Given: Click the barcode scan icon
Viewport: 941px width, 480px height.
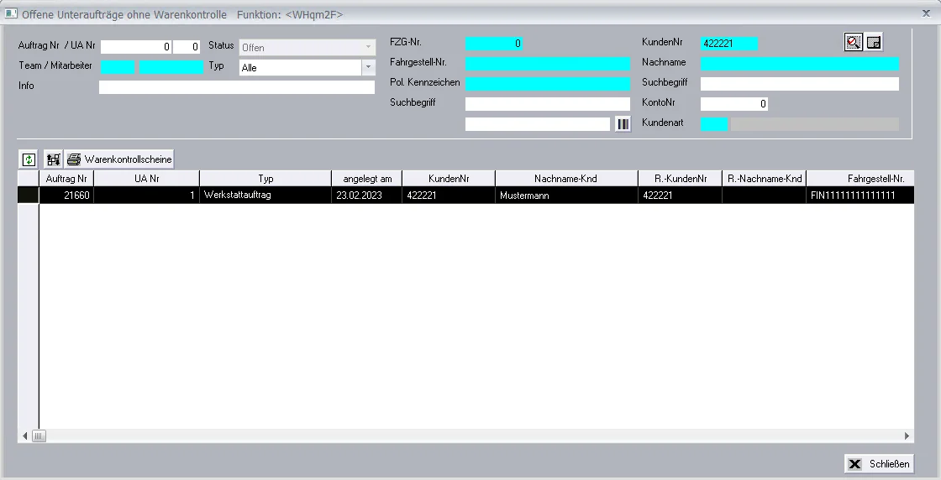Looking at the screenshot, I should pyautogui.click(x=623, y=124).
